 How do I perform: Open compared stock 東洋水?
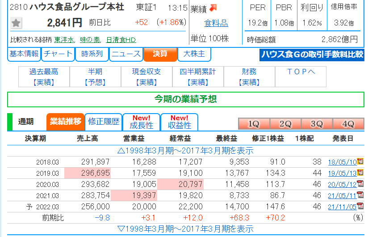pos(64,40)
